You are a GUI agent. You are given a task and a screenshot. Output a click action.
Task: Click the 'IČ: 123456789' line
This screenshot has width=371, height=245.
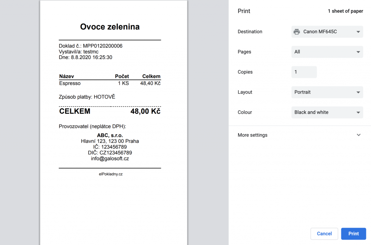(110, 147)
